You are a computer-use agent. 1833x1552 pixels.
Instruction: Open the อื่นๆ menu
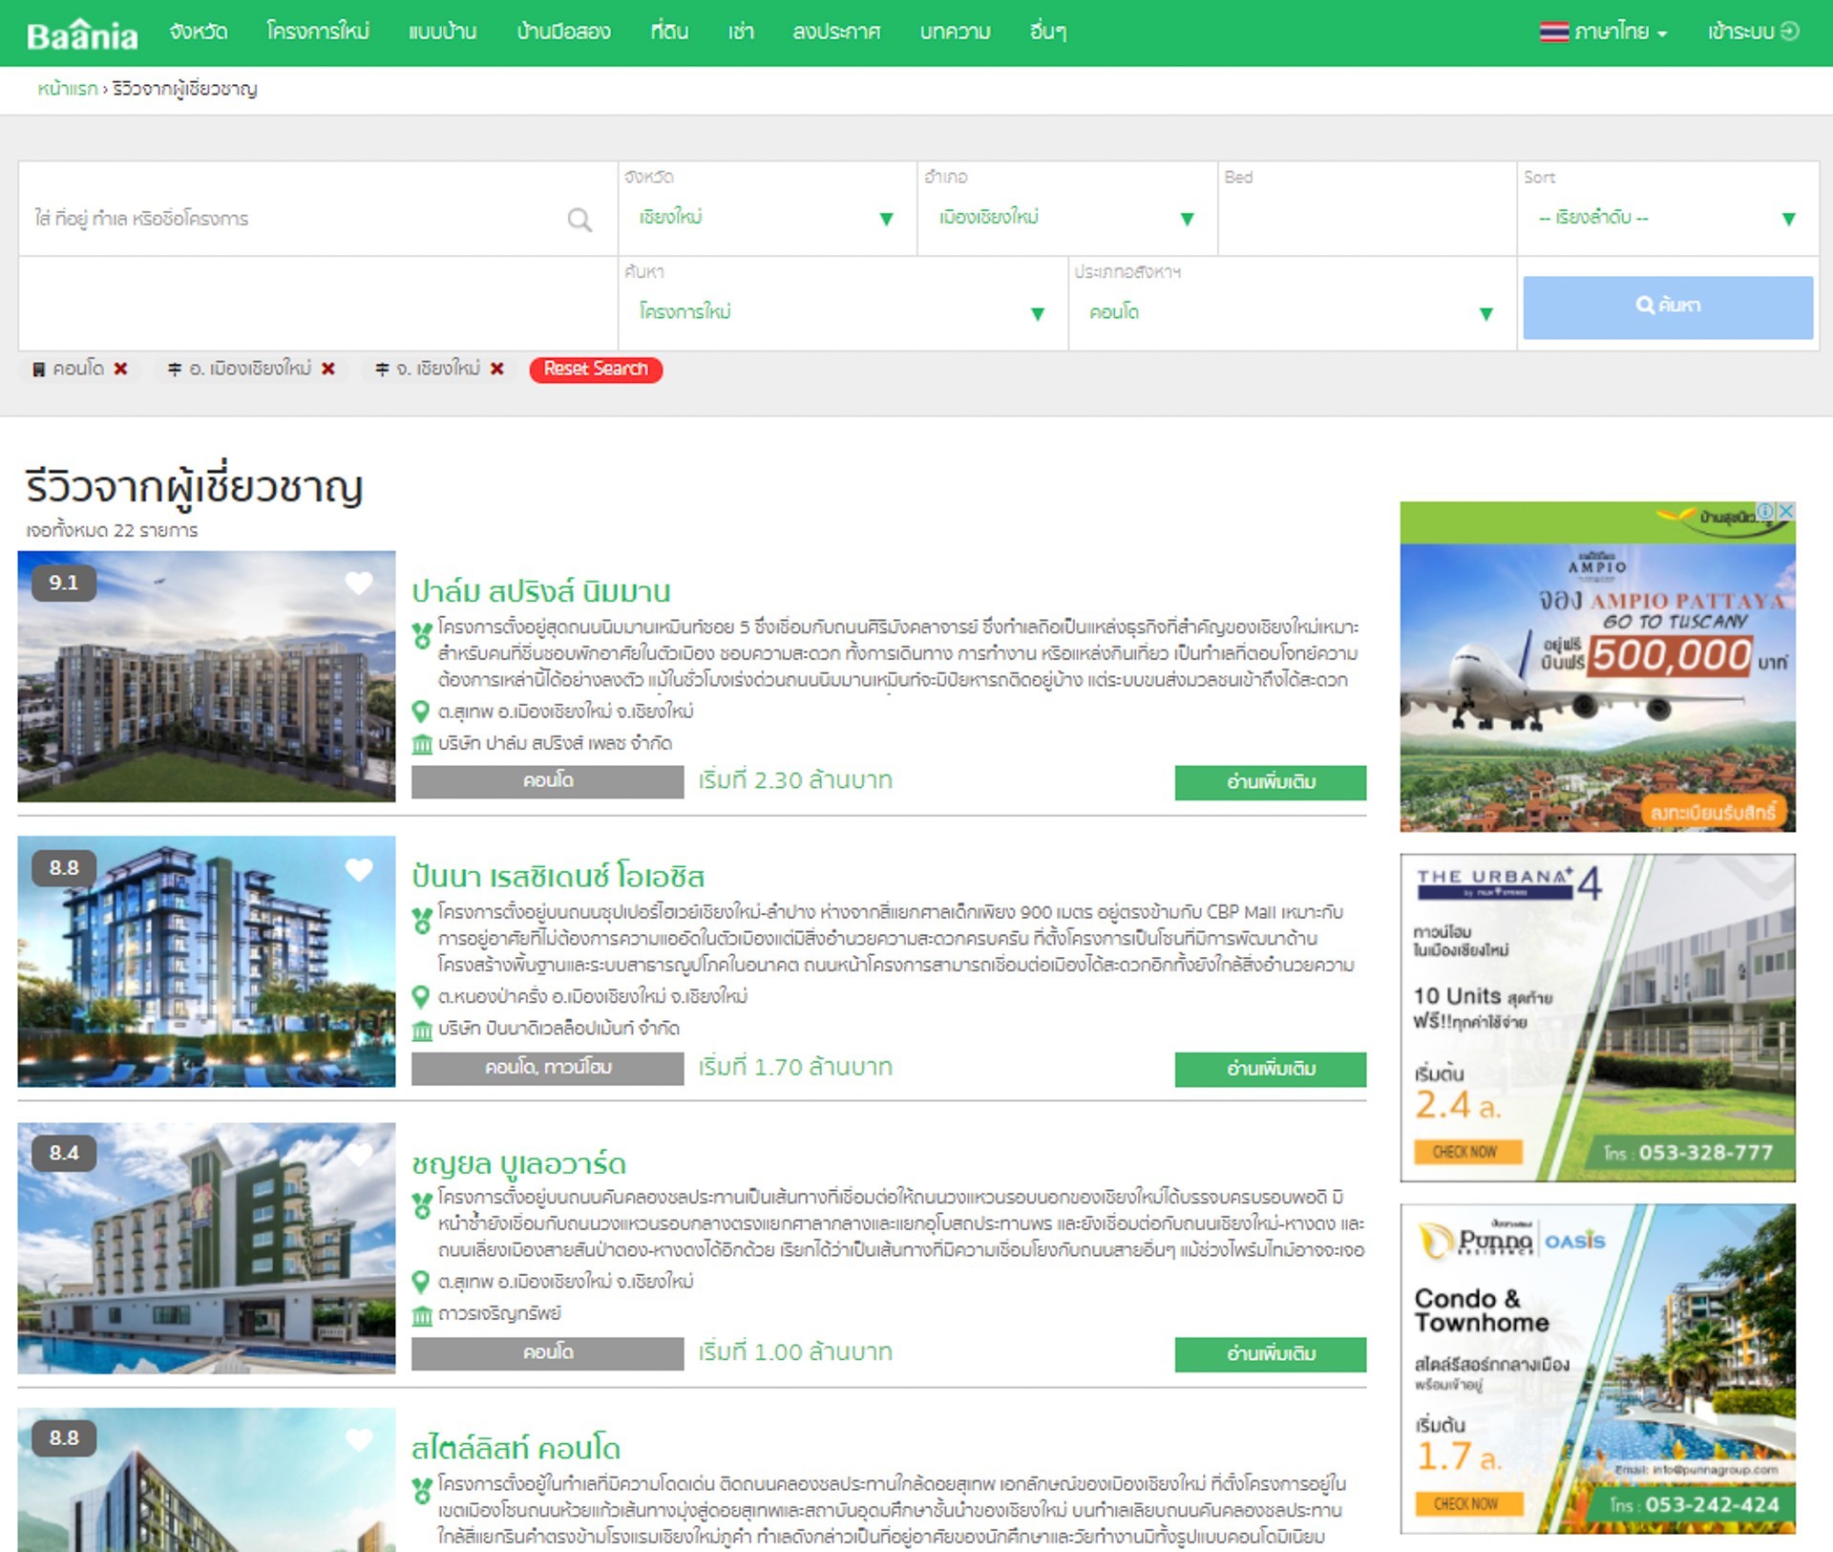(x=1047, y=32)
